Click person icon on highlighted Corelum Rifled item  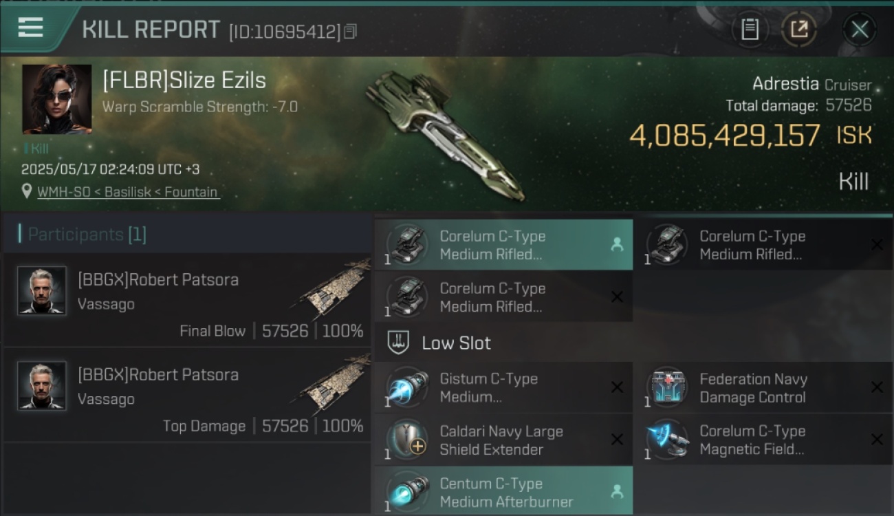pos(617,245)
